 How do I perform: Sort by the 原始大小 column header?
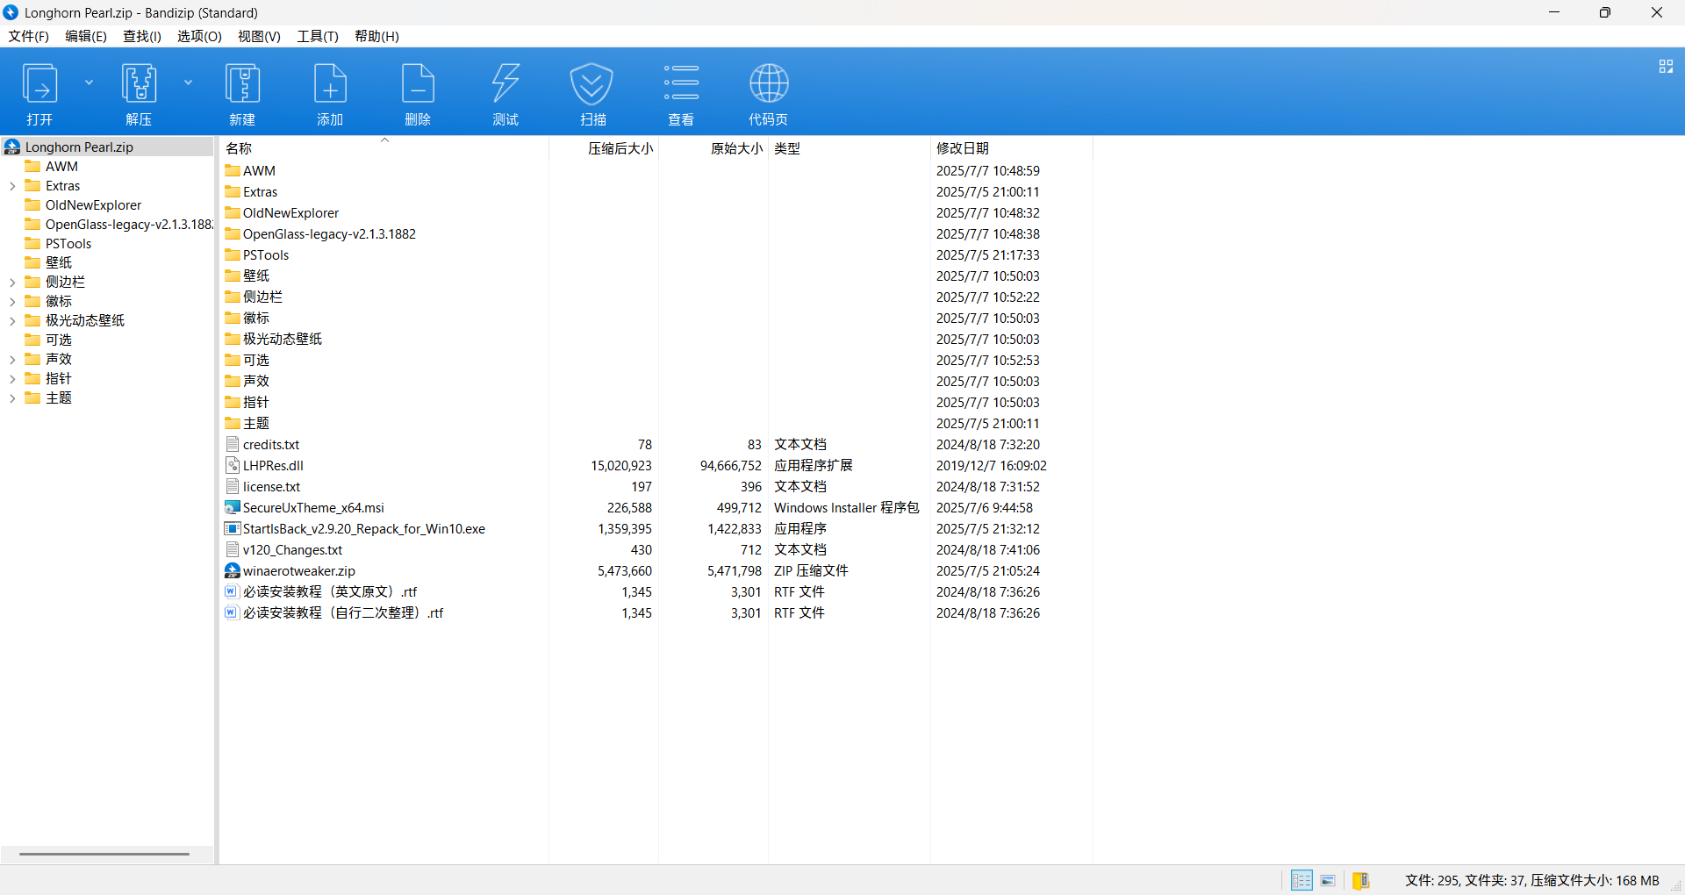coord(713,148)
